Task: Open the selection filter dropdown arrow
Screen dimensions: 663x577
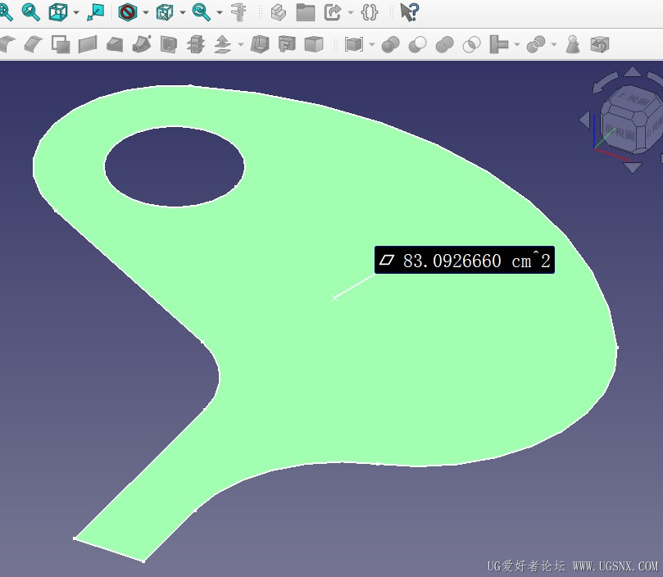Action: tap(183, 12)
